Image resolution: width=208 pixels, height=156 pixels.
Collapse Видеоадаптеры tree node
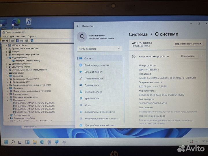(x=6, y=57)
